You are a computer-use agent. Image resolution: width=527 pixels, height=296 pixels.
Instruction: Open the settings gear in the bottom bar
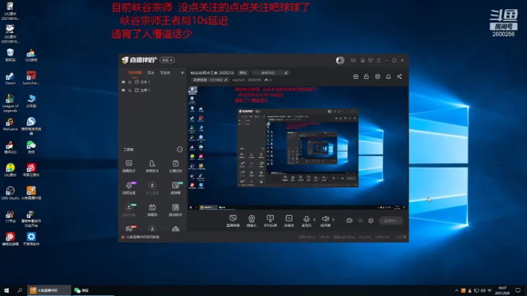click(371, 220)
